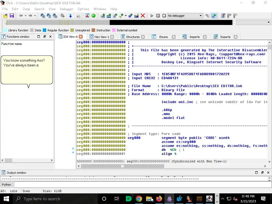Screen dimensions: 272x204
Task: Switch to the Imports tab
Action: pos(194,37)
